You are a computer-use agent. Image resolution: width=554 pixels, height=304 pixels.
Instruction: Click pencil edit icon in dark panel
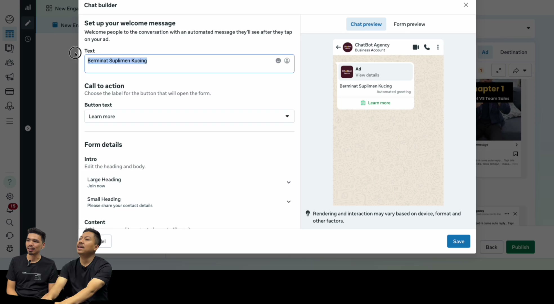point(28,23)
